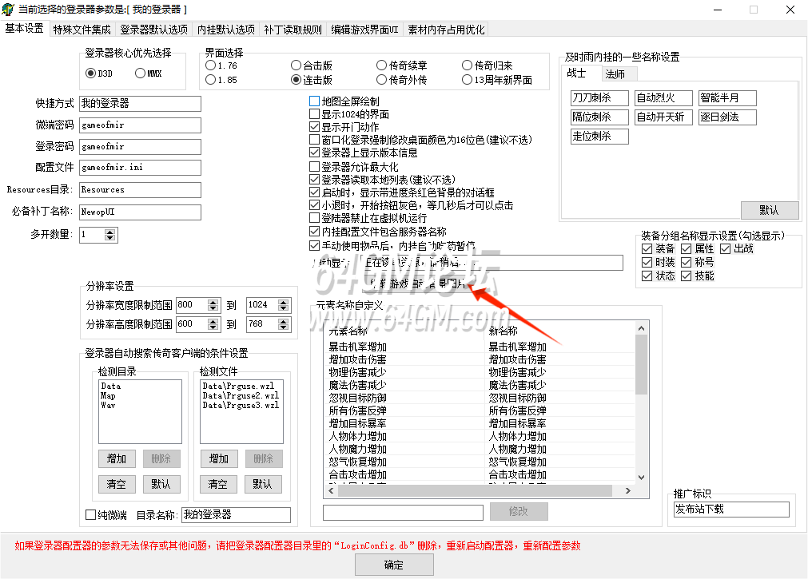Click the new element name edit box
The image size is (808, 579).
pos(403,512)
